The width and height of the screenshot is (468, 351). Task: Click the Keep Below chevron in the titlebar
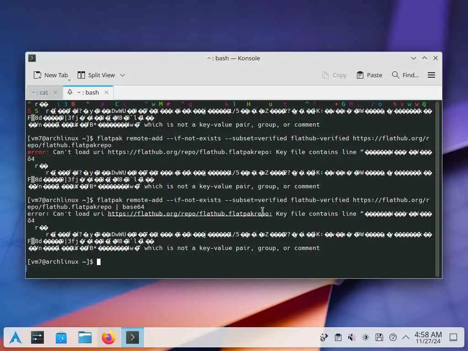pyautogui.click(x=413, y=58)
